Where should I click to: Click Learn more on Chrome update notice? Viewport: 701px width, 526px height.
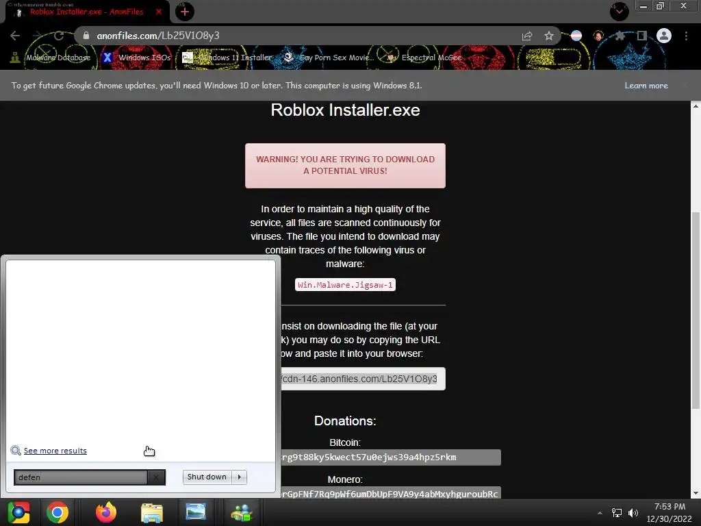pyautogui.click(x=646, y=86)
